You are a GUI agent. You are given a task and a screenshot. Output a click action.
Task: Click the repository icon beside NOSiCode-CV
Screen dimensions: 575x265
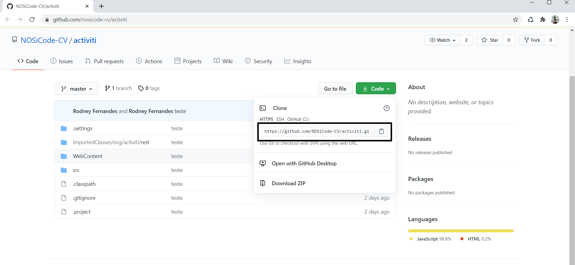click(15, 40)
